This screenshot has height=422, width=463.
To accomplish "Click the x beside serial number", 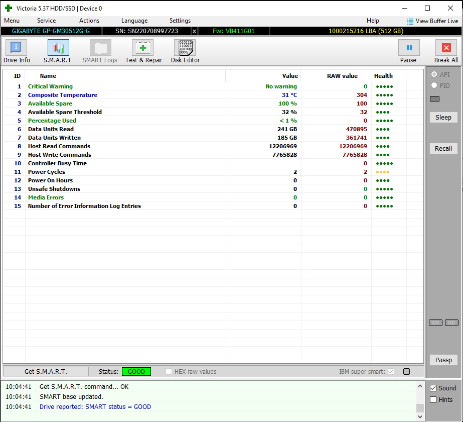I will tap(195, 31).
